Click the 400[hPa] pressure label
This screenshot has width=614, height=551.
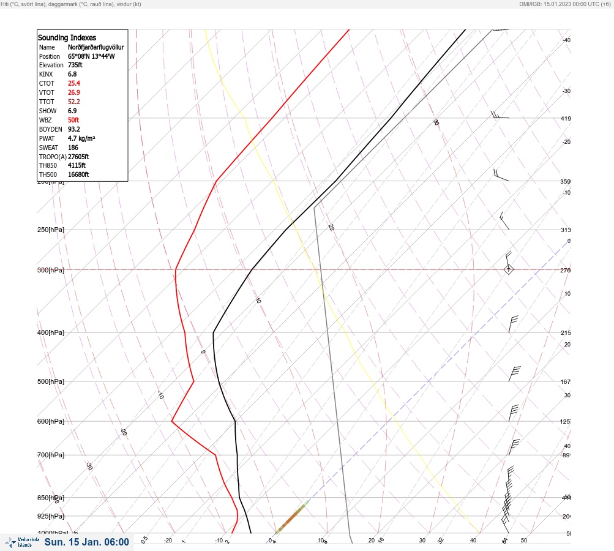(51, 332)
